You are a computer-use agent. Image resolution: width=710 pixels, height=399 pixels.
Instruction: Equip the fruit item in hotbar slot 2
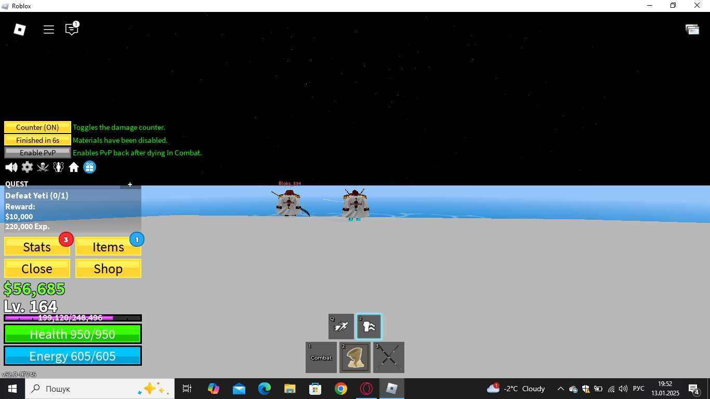pos(355,357)
